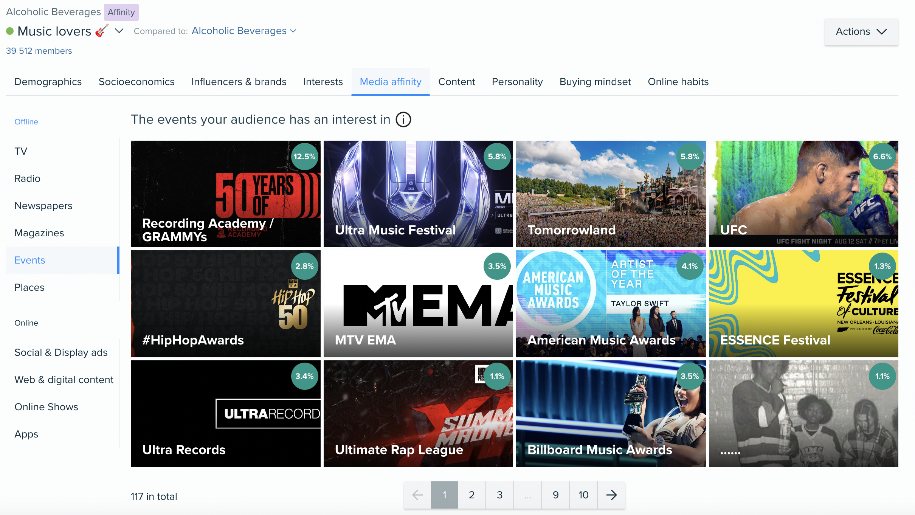Select current page 1 button

444,495
